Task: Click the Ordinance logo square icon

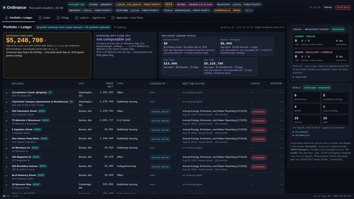Action: (x=4, y=7)
